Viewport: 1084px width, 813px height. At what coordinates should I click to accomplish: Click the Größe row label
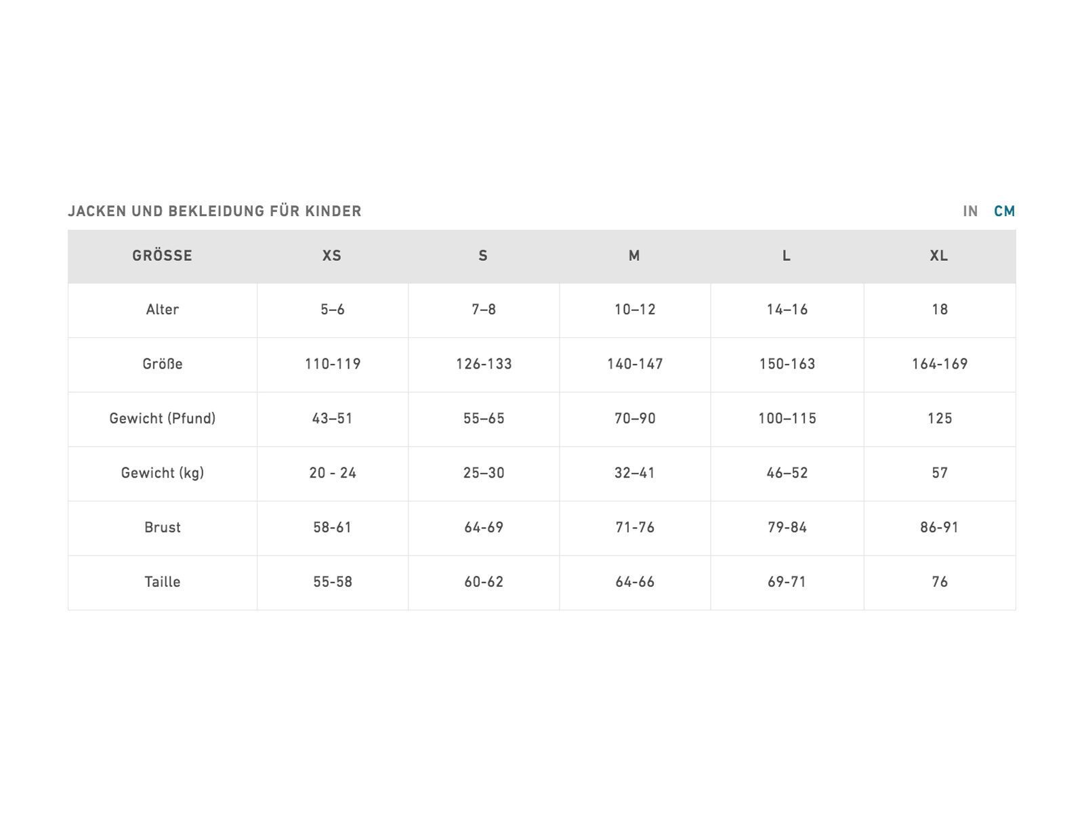pos(163,364)
